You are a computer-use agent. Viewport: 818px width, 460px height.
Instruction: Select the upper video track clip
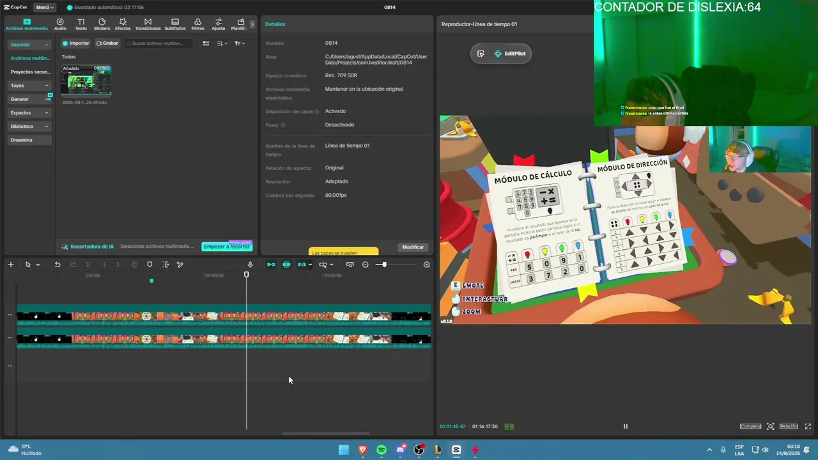224,316
